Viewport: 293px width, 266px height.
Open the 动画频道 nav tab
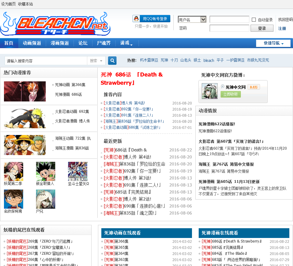click(32, 43)
